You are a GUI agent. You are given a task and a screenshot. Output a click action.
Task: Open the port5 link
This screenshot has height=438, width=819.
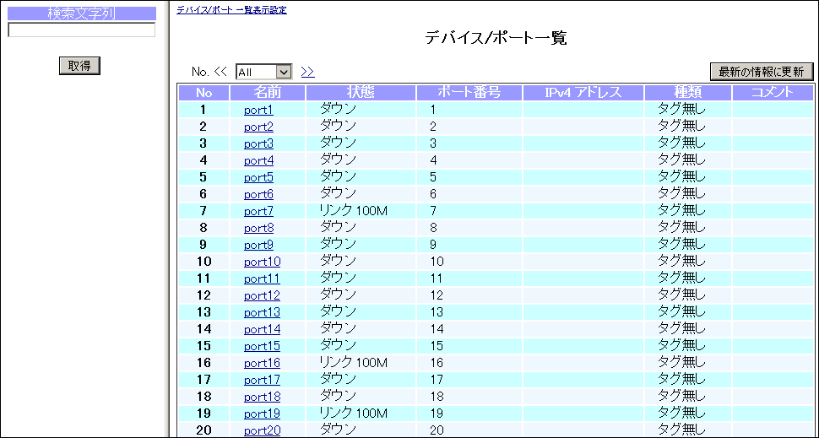pos(258,177)
